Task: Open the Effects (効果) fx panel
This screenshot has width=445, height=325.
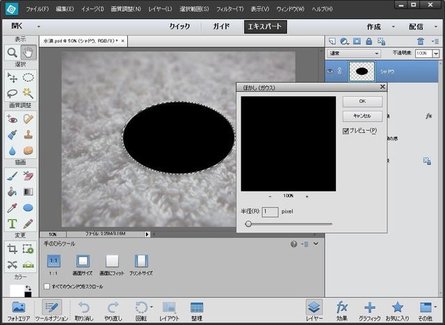Action: 341,309
